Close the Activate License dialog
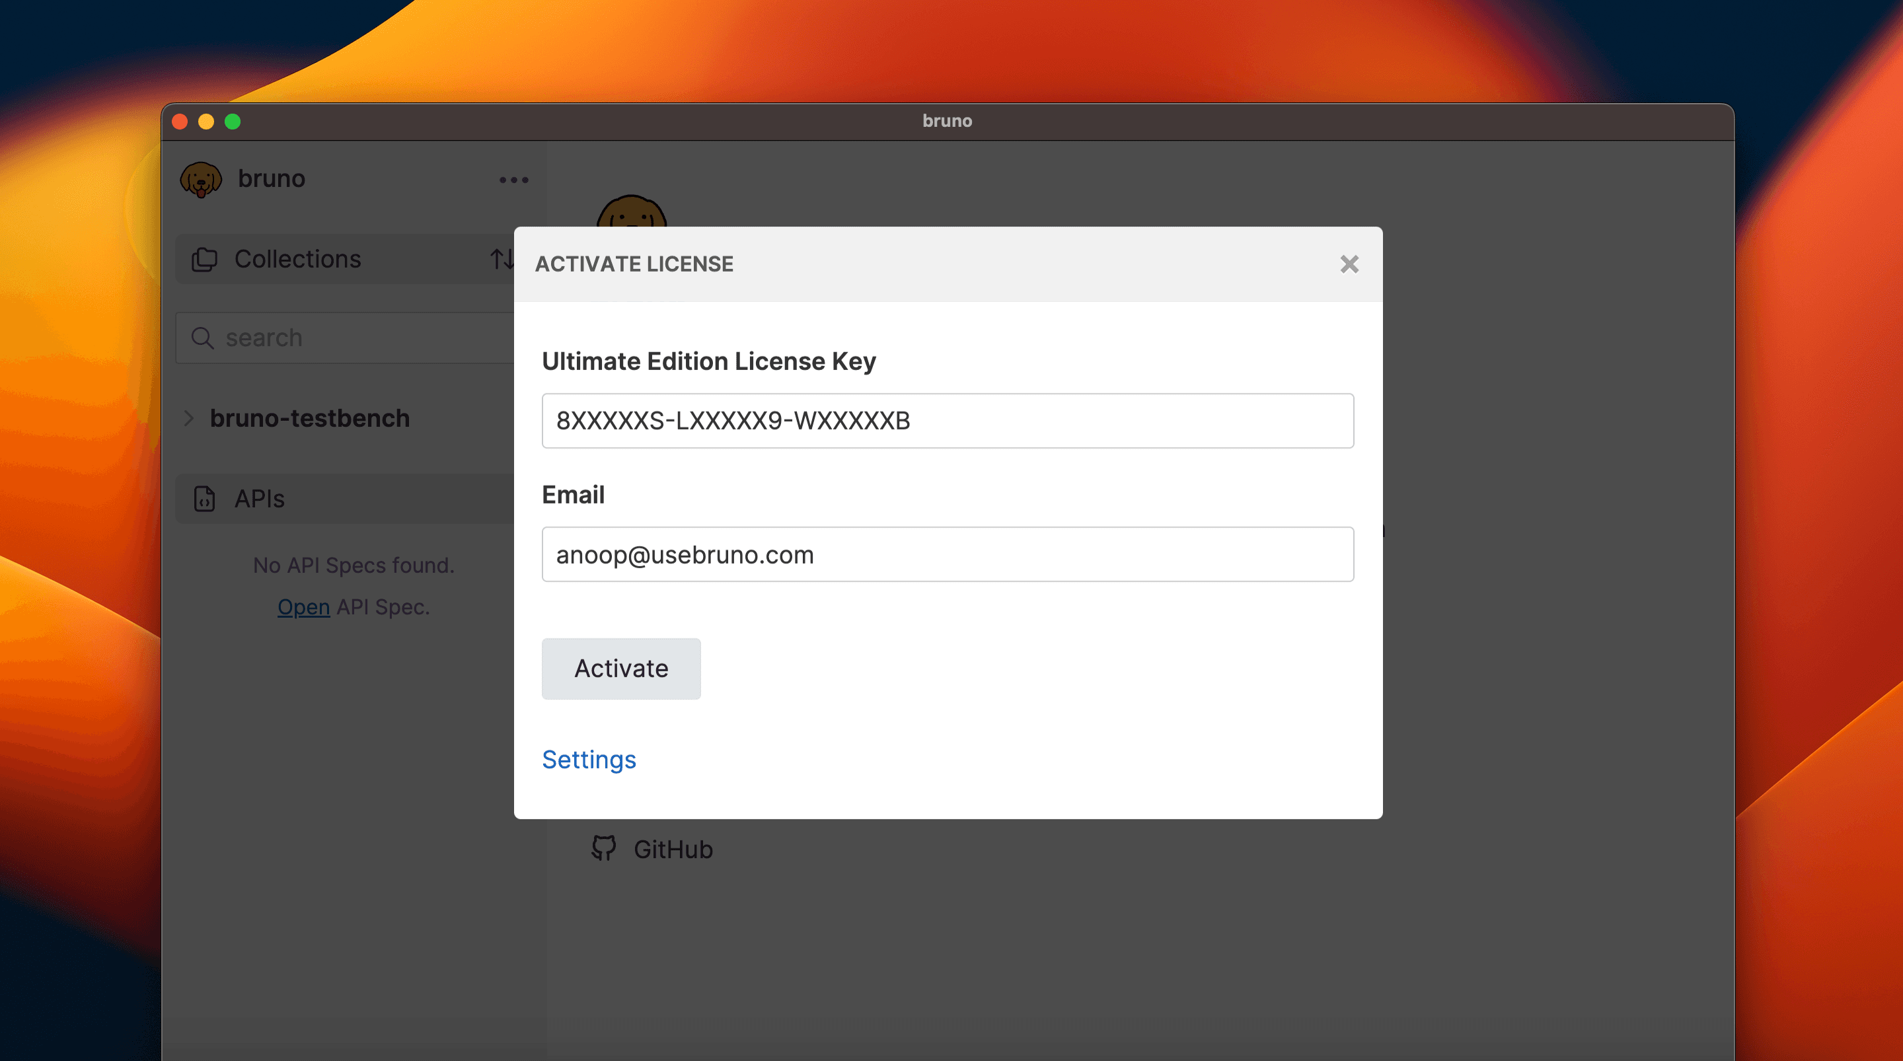The image size is (1903, 1061). pyautogui.click(x=1349, y=264)
